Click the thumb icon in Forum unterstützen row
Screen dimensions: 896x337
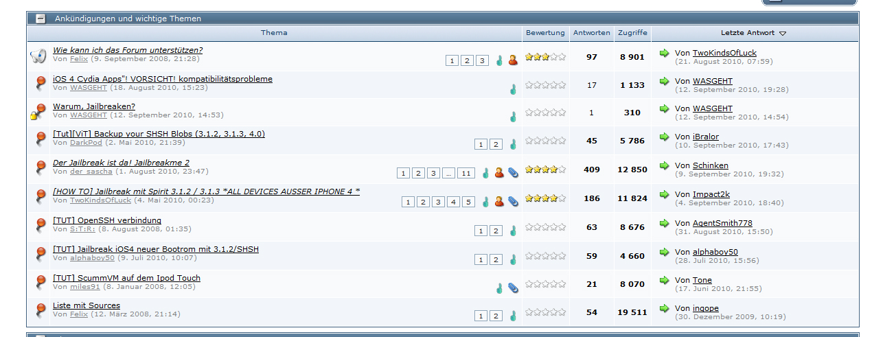tap(499, 60)
